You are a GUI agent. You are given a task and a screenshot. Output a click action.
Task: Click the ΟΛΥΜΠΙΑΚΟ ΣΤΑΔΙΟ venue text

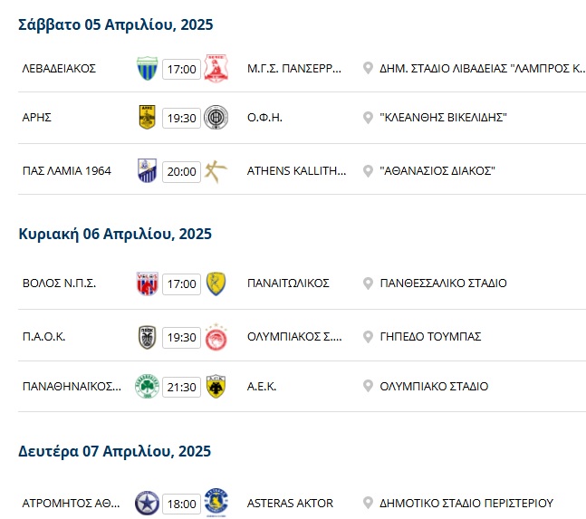pos(434,387)
